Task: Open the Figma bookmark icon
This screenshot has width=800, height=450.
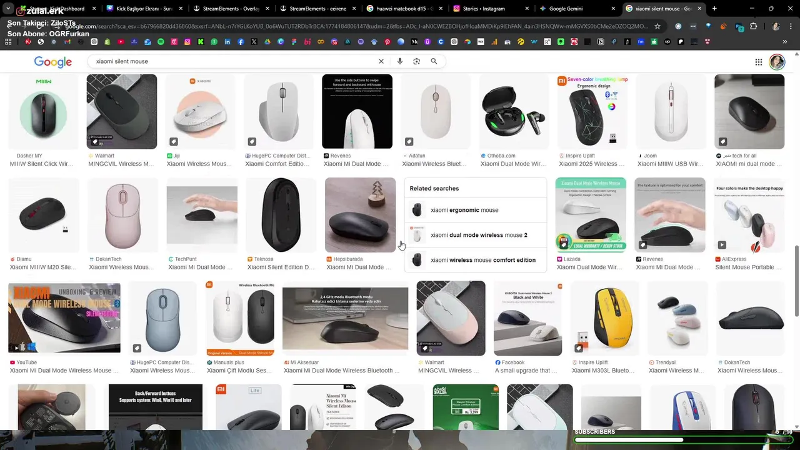Action: [294, 42]
